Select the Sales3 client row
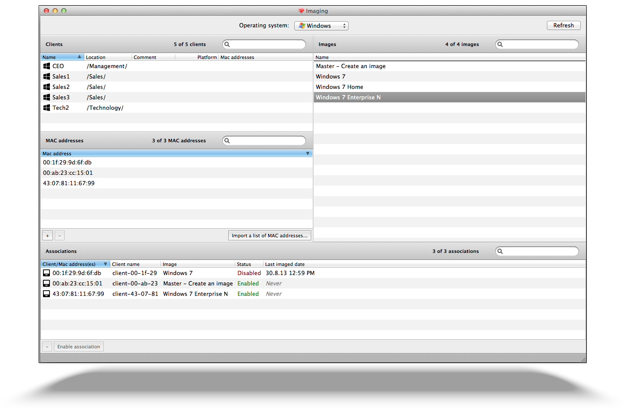 (176, 97)
